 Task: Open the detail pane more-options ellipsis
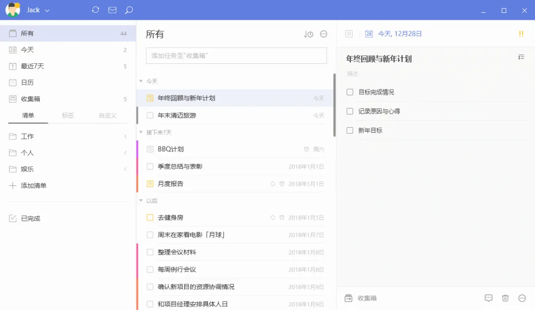[522, 298]
